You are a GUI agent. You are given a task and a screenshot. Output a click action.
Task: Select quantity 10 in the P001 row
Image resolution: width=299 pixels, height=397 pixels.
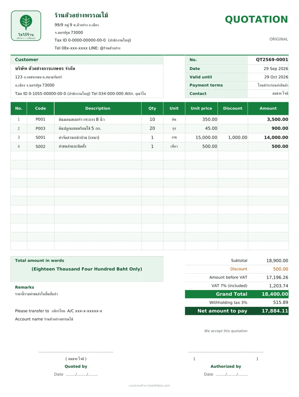click(x=152, y=120)
